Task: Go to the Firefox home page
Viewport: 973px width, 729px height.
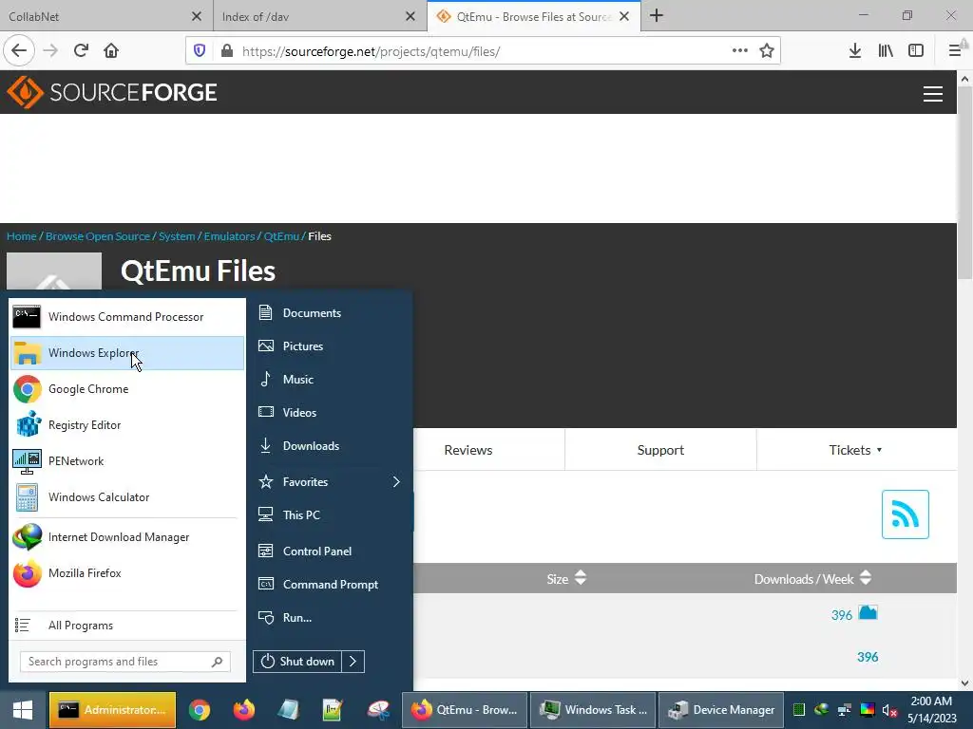Action: (111, 51)
